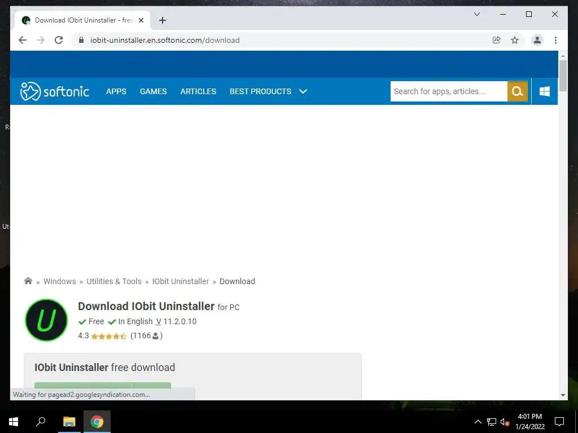Image resolution: width=578 pixels, height=433 pixels.
Task: Click the green free download button
Action: (x=103, y=385)
